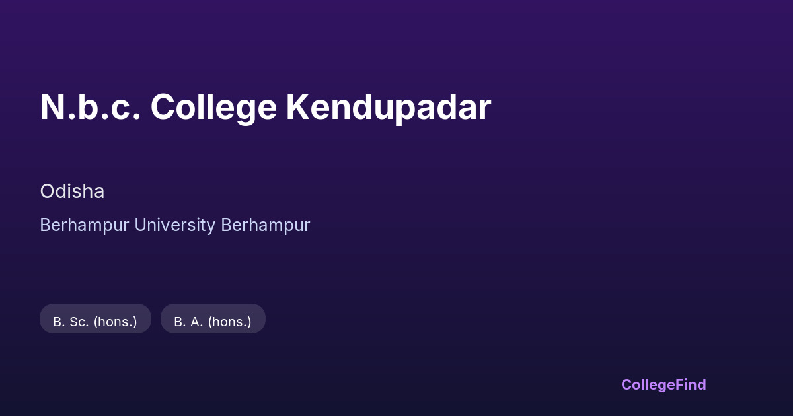Click "(hons.)" inside the B. A. pill
Image resolution: width=793 pixels, height=416 pixels.
230,322
